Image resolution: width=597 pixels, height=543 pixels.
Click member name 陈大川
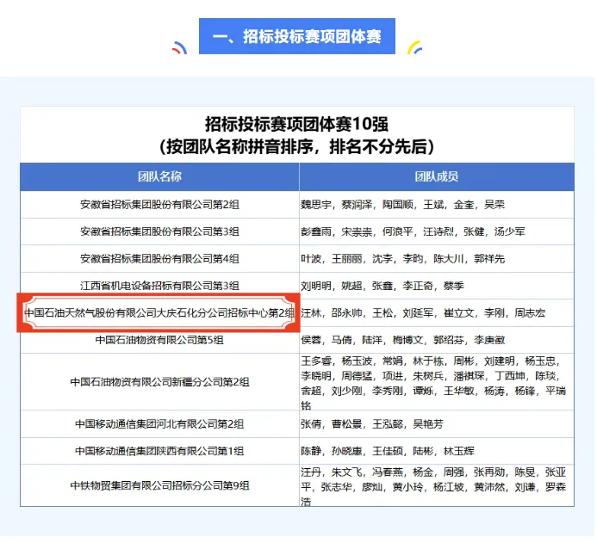click(449, 259)
